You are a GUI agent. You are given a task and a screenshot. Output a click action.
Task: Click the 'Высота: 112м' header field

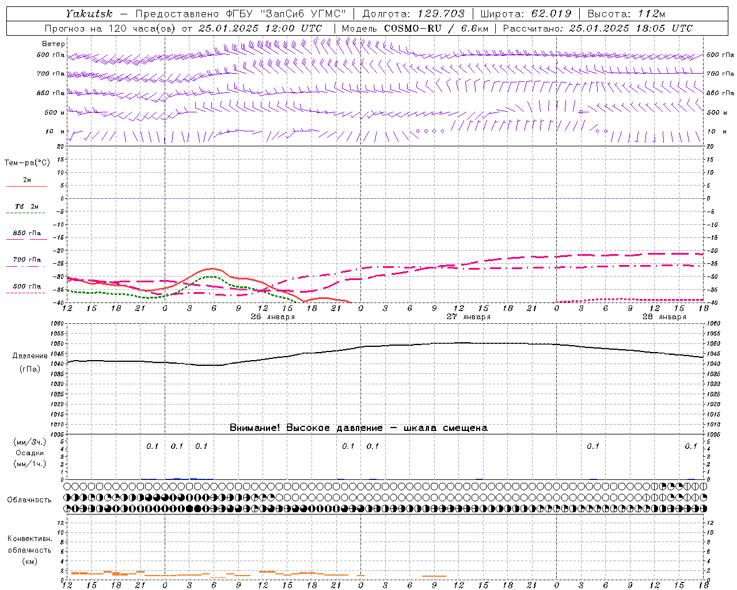click(x=626, y=14)
